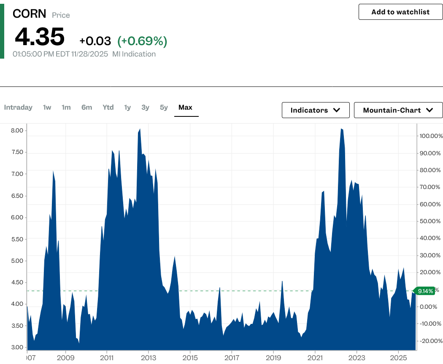Click the green (+0.69%) change value
This screenshot has height=364, width=443.
click(x=142, y=41)
